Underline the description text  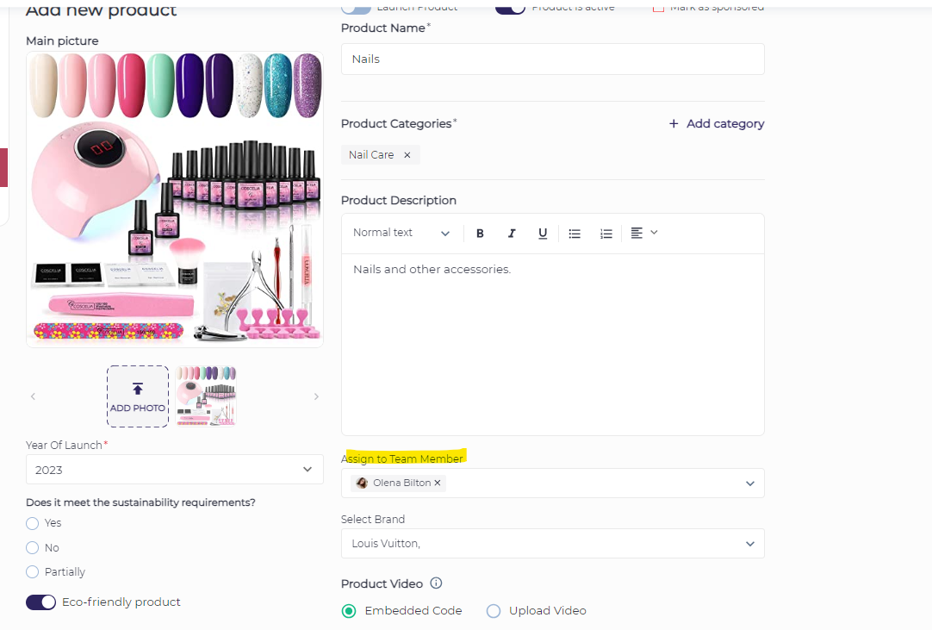543,234
